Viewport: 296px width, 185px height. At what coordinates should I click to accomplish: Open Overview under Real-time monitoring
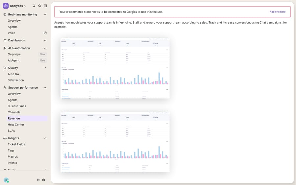coord(14,21)
